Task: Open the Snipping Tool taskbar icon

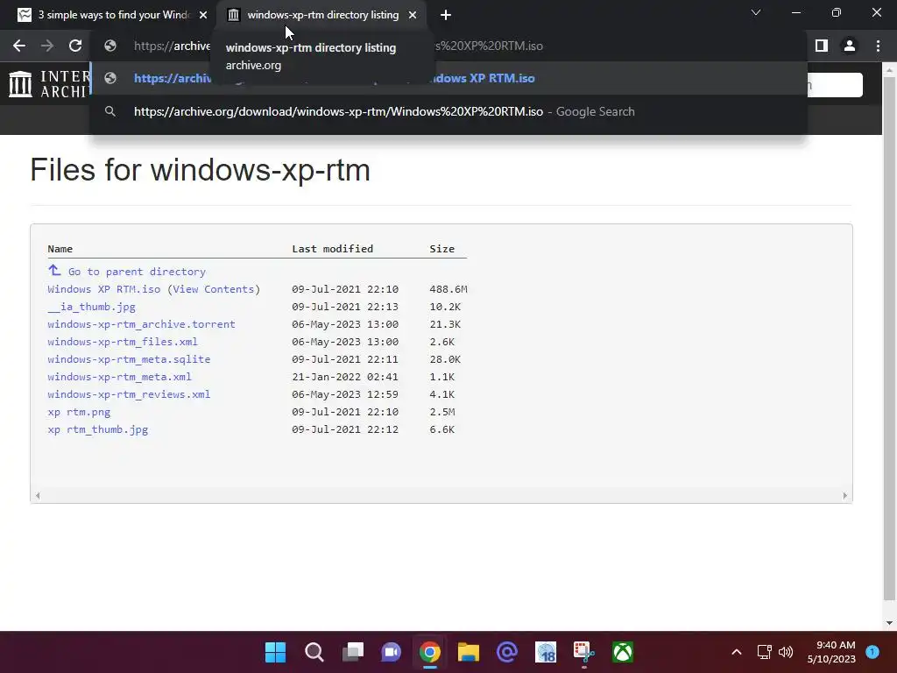Action: (x=584, y=652)
